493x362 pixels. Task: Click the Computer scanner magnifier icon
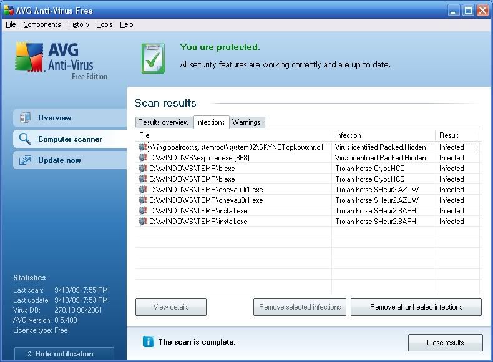tap(25, 139)
